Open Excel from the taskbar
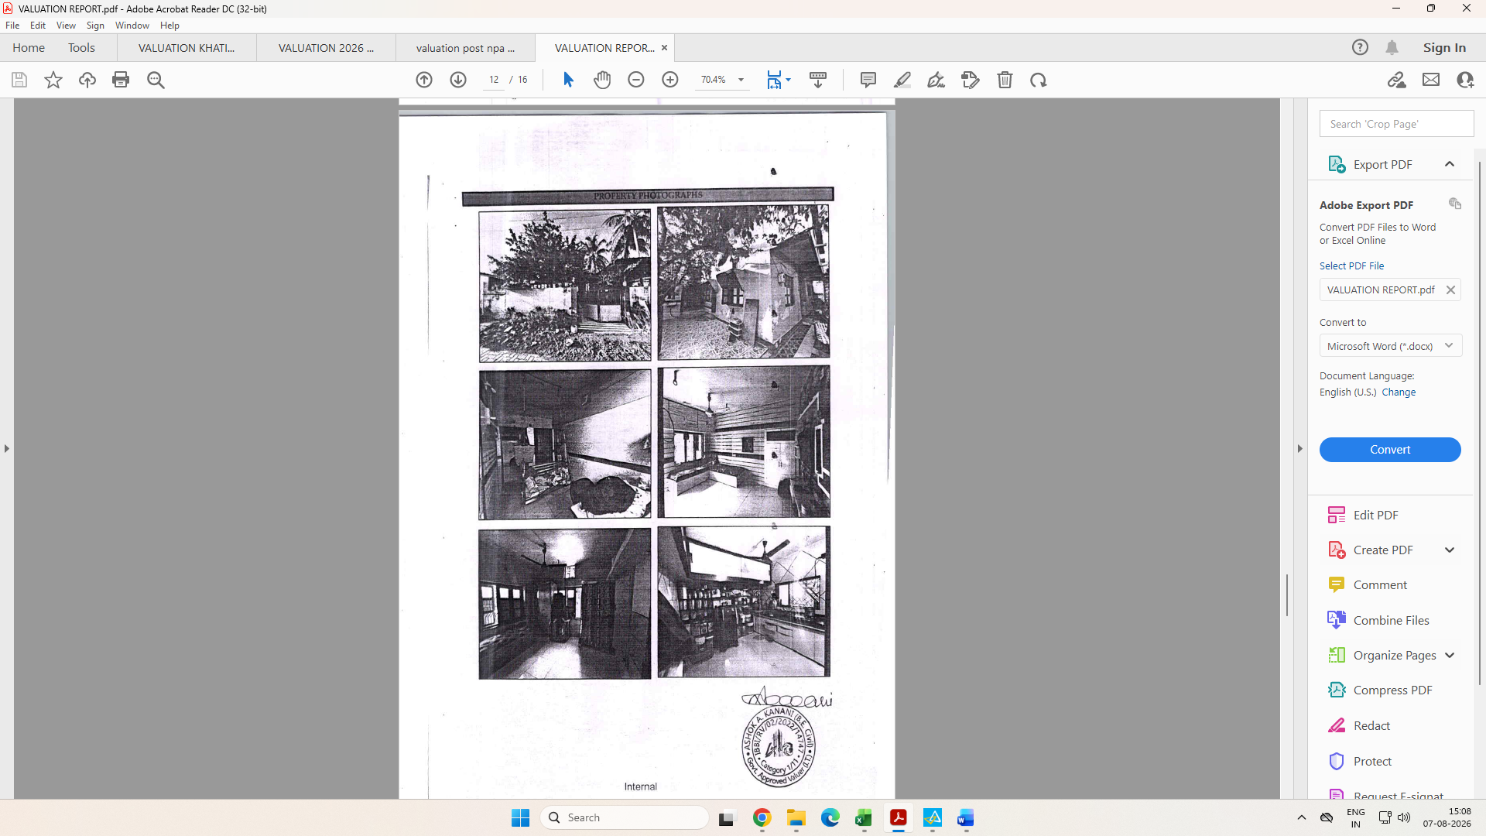This screenshot has height=836, width=1486. coord(864,818)
